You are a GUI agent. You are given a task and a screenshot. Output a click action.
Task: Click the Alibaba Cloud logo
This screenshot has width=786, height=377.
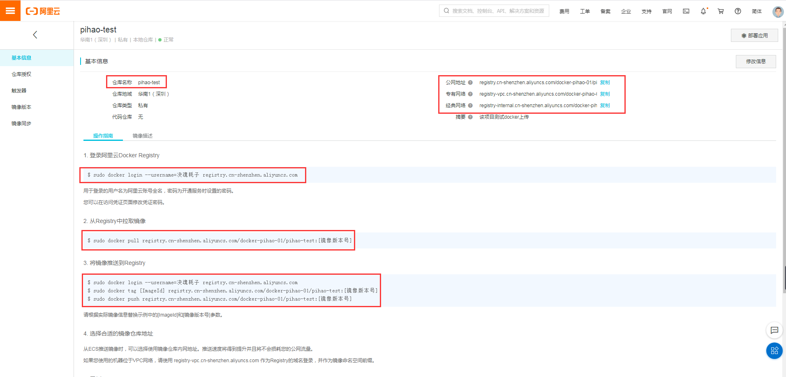tap(43, 11)
